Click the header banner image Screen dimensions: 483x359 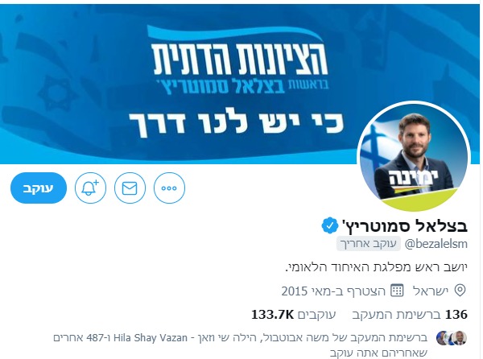240,83
